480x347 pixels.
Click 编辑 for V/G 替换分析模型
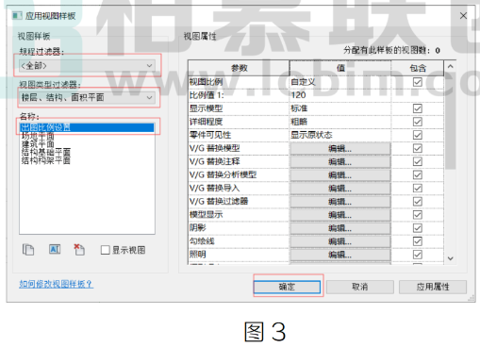(x=340, y=174)
